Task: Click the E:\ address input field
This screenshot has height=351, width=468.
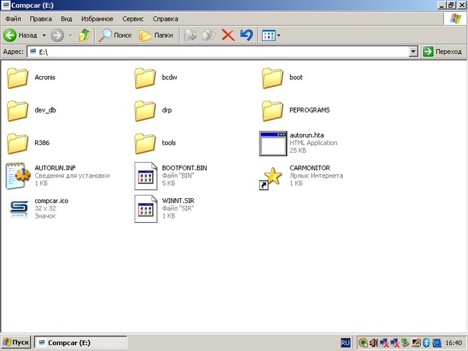Action: pos(221,52)
